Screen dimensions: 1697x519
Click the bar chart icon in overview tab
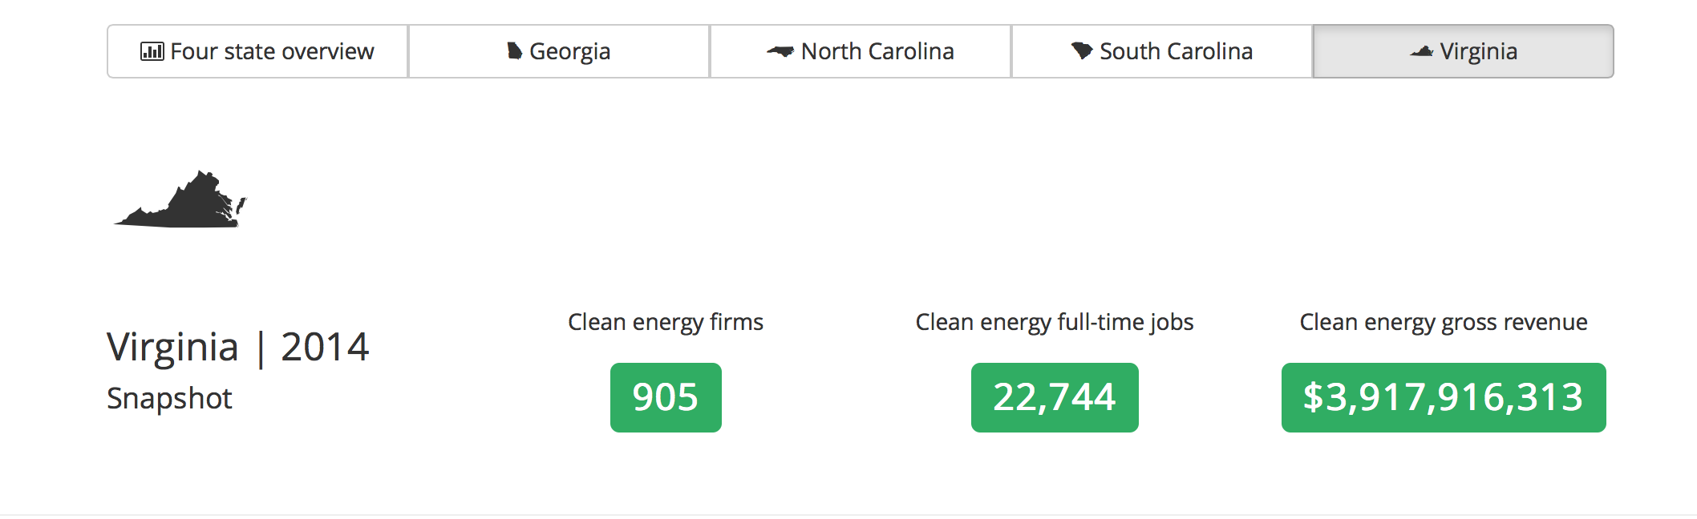[x=152, y=52]
